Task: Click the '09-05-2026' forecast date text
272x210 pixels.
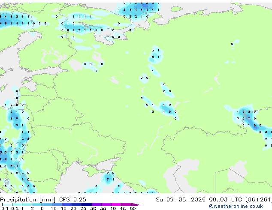Action: [186, 200]
